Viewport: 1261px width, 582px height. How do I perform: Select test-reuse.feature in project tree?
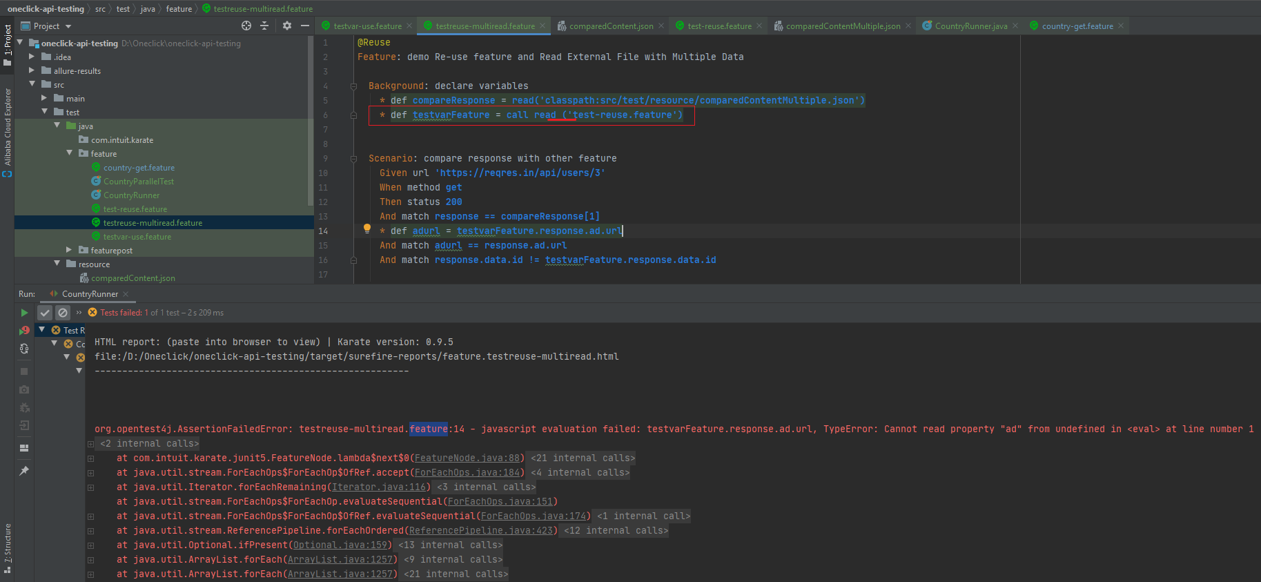click(135, 208)
